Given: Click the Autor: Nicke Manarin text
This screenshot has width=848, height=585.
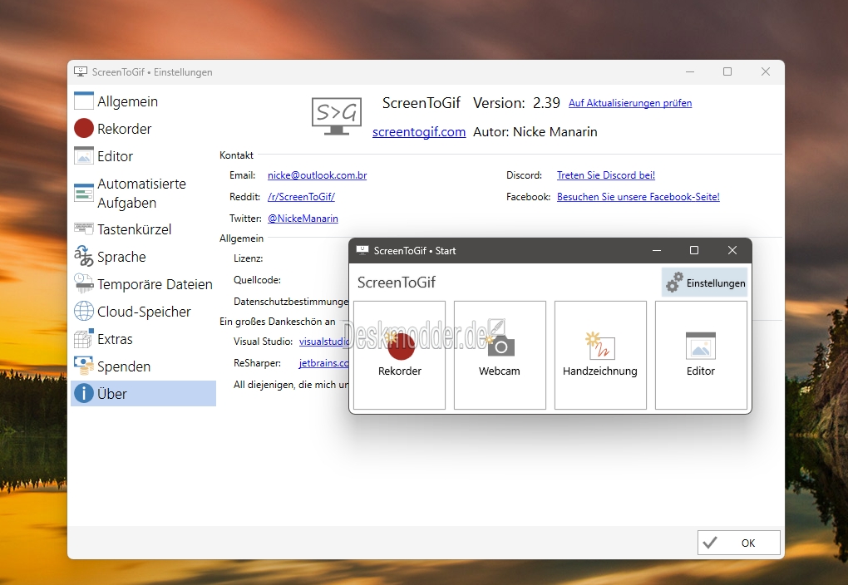Looking at the screenshot, I should click(535, 132).
